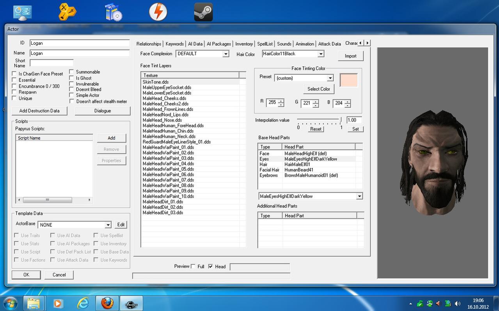The width and height of the screenshot is (499, 311).
Task: Open the Face Complexion dropdown
Action: click(x=226, y=54)
